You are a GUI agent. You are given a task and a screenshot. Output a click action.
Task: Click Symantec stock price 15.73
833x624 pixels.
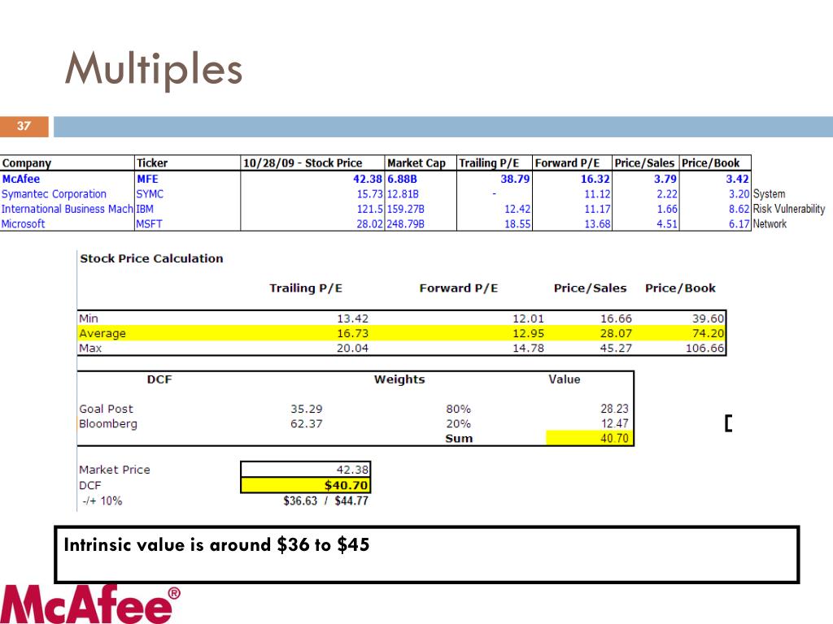(369, 193)
